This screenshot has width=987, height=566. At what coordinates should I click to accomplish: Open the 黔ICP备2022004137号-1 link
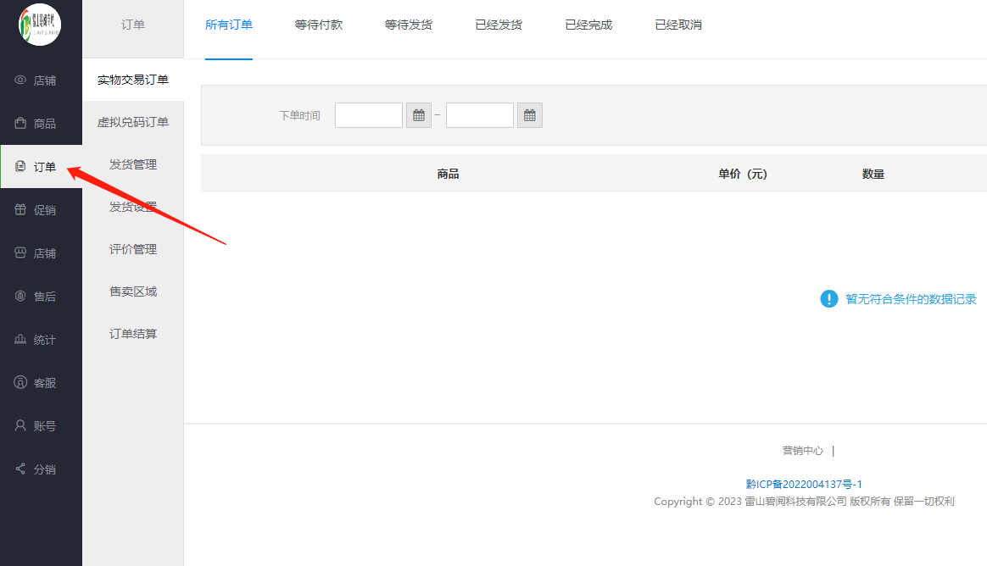(804, 485)
